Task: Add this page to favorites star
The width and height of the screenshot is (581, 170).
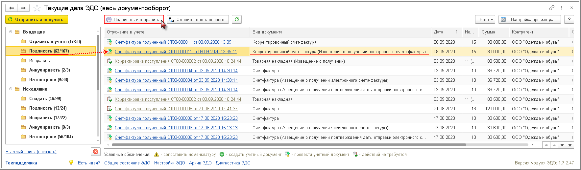Action: pos(37,8)
